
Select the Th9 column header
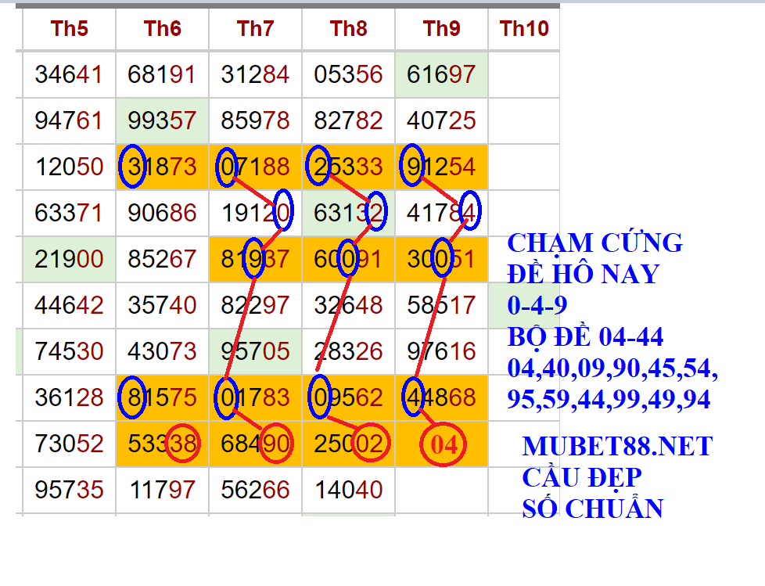coord(442,30)
